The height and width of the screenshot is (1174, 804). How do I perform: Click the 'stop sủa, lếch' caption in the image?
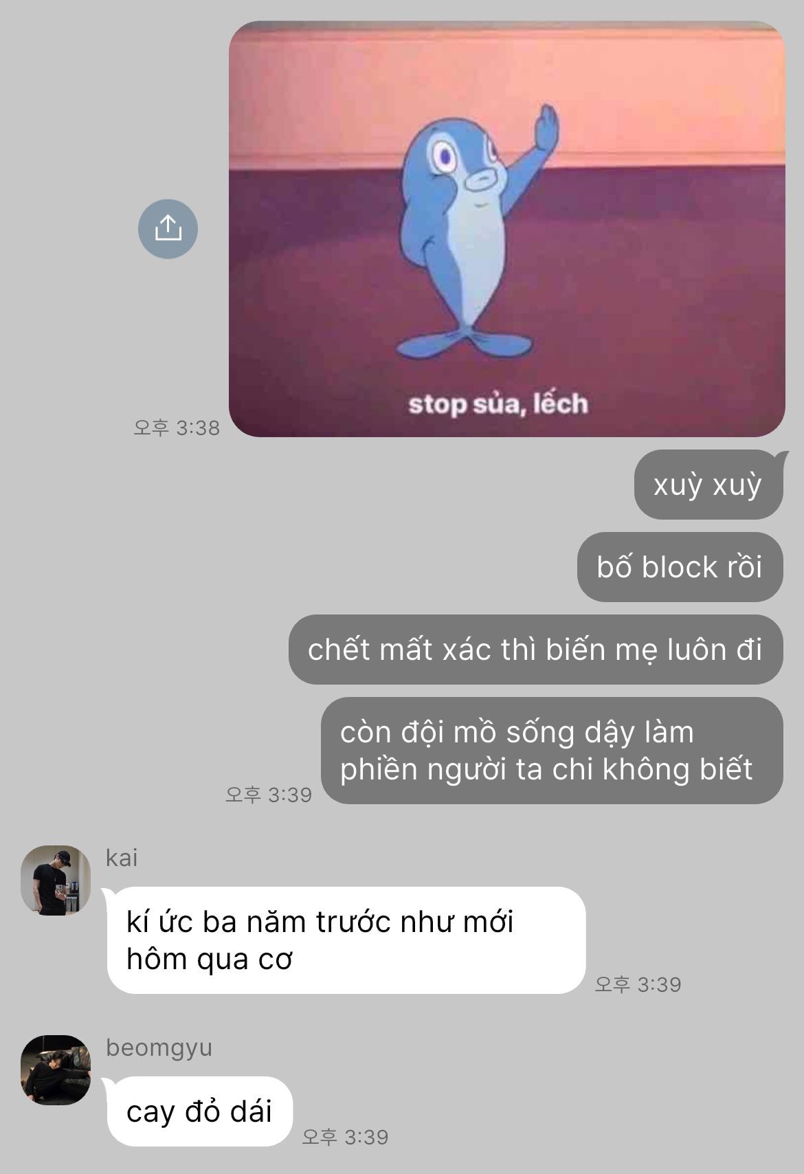click(x=498, y=403)
